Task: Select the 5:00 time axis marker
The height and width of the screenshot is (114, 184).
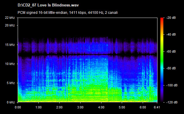Action: click(122, 107)
